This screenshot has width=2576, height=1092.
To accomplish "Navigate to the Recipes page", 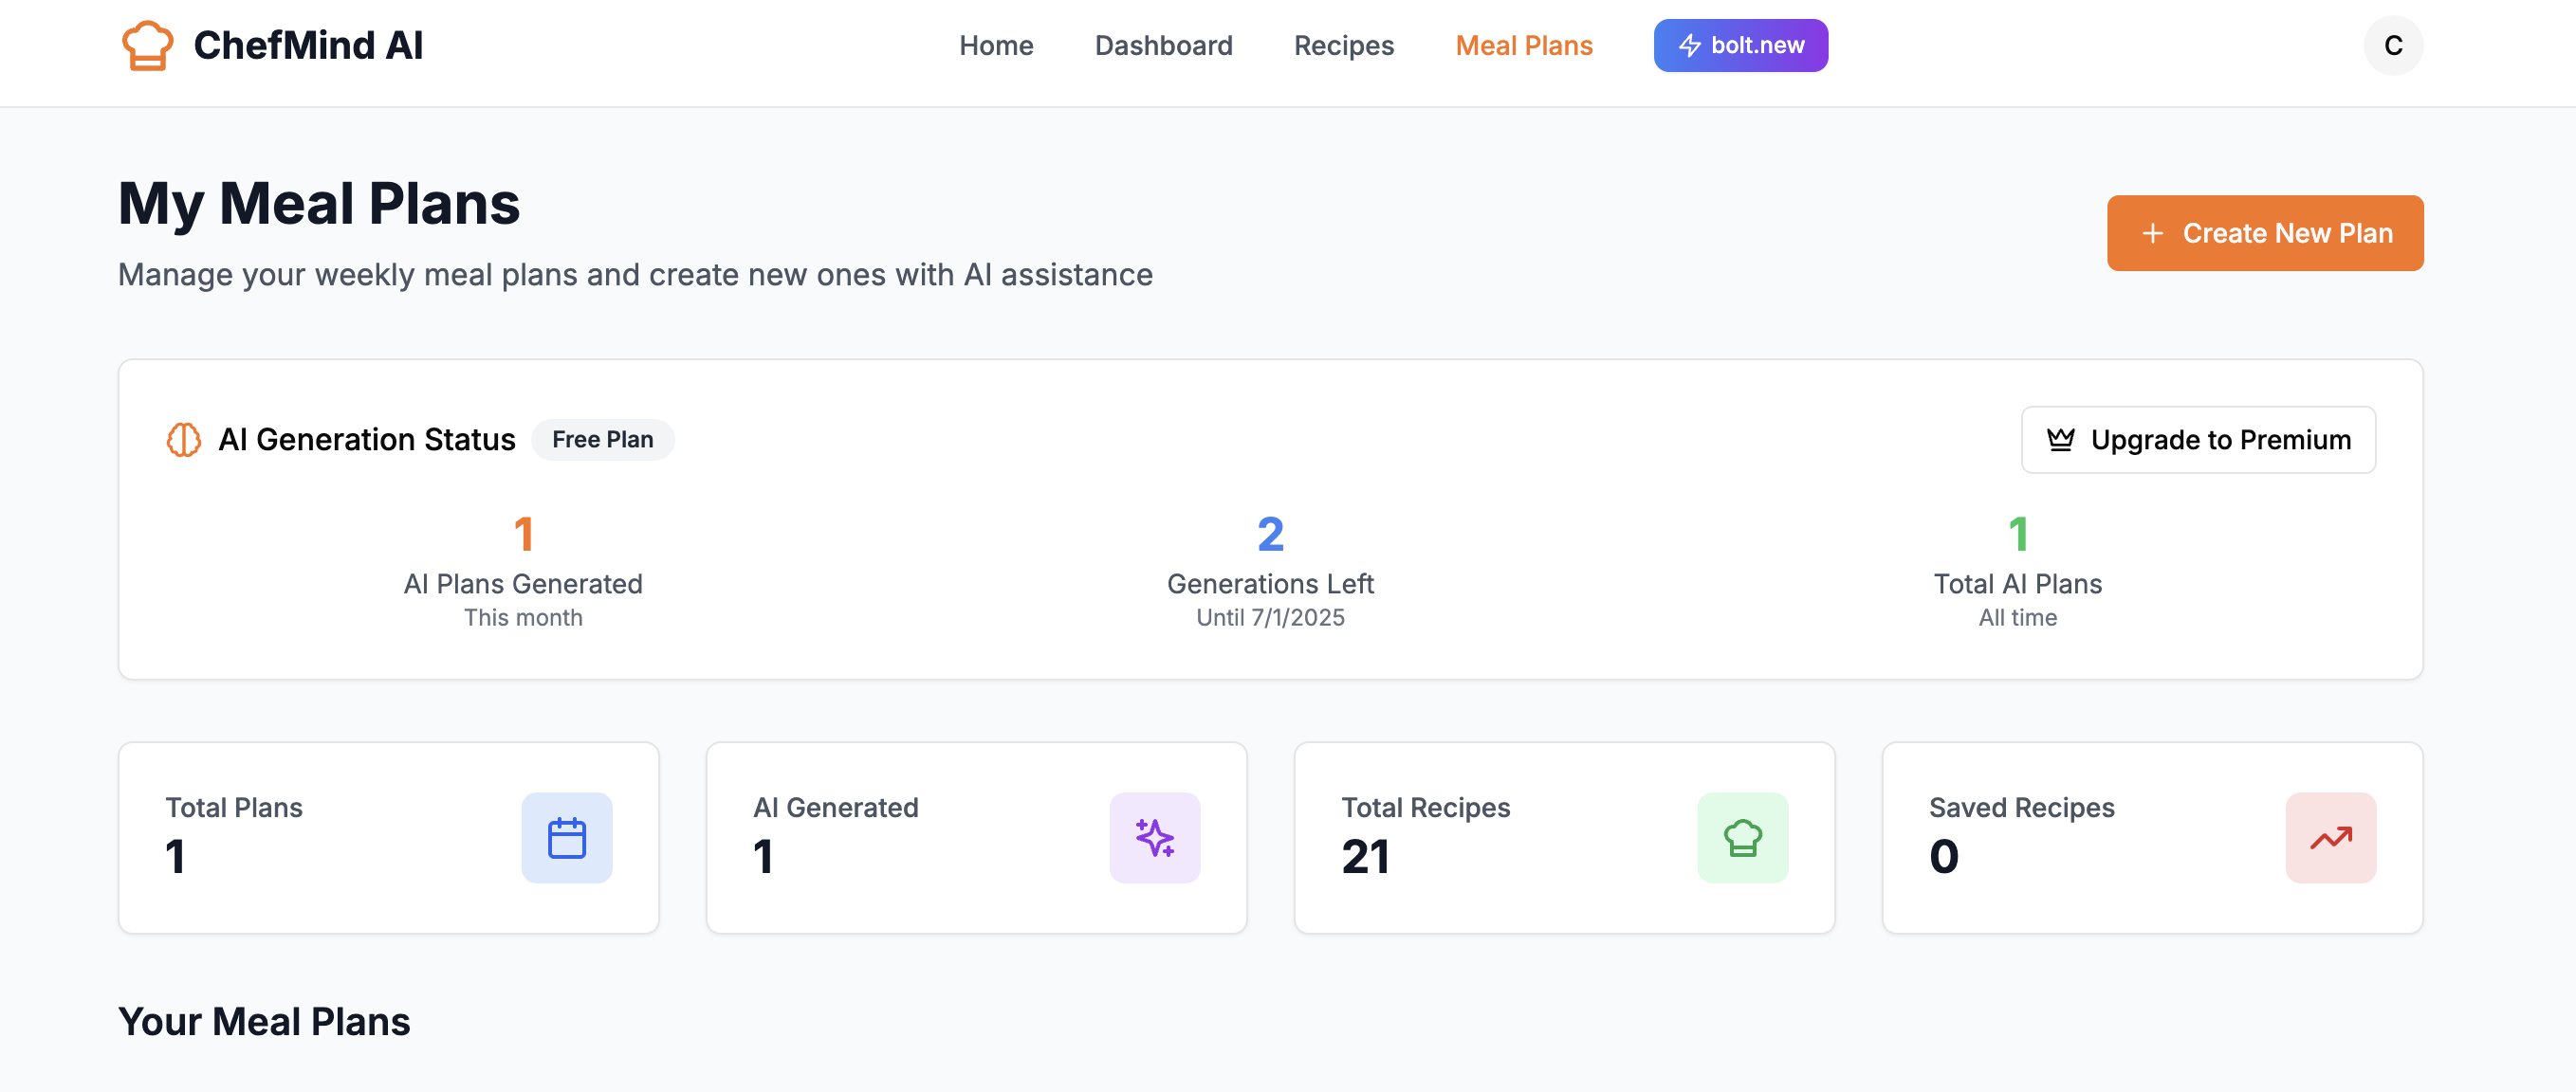I will [x=1343, y=45].
